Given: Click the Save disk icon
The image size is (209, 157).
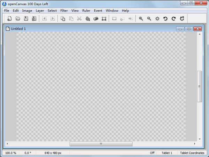Looking at the screenshot, I should click(26, 18).
